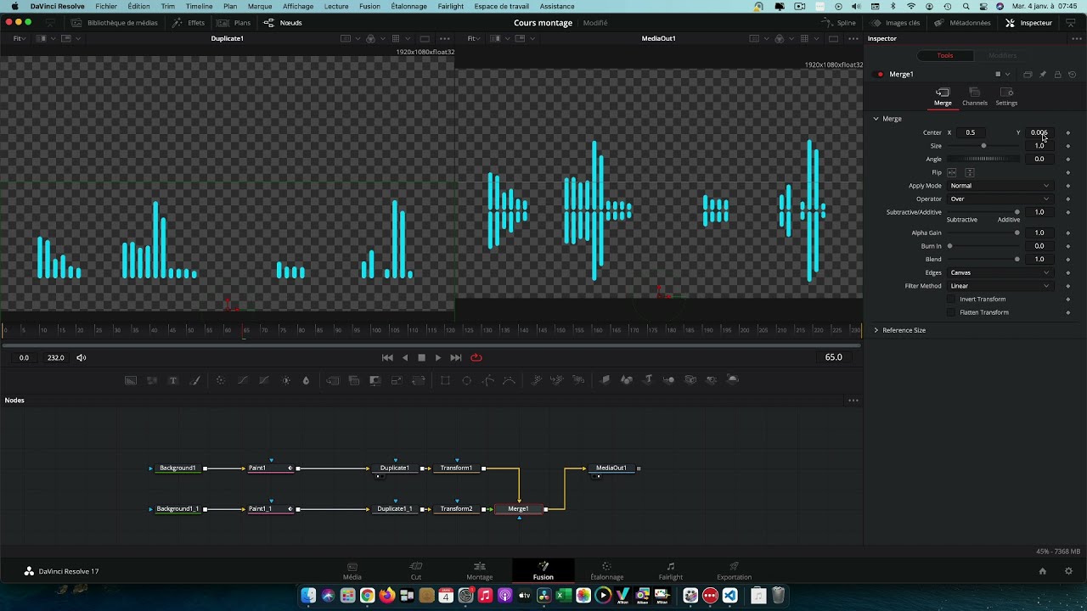Enable Flatten Transform checkbox
The width and height of the screenshot is (1087, 611).
point(951,312)
